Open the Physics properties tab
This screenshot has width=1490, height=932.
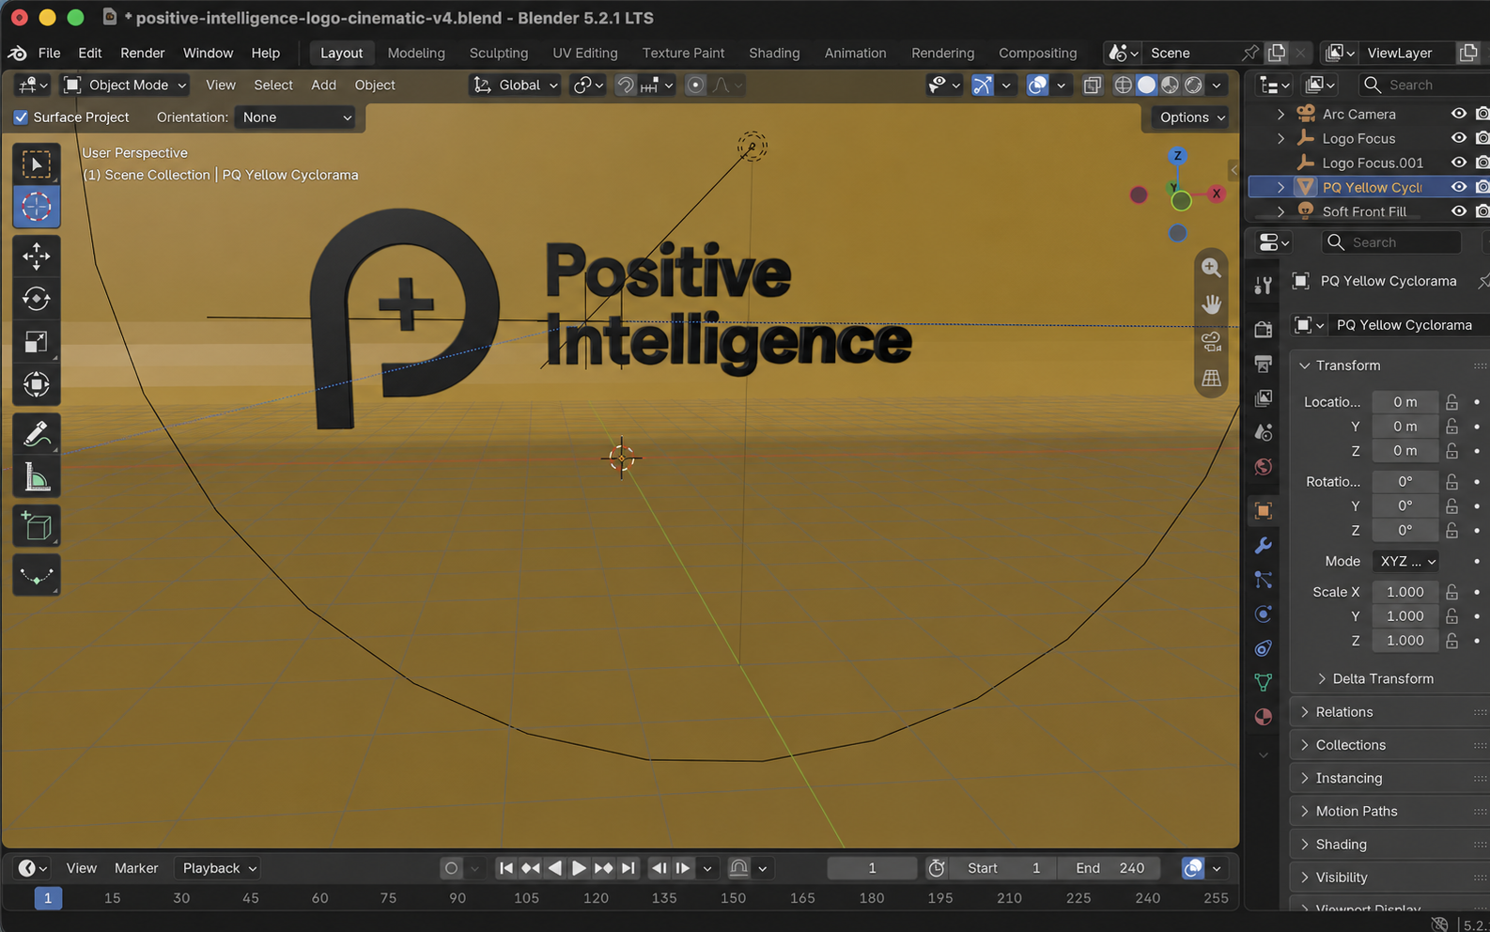point(1264,614)
